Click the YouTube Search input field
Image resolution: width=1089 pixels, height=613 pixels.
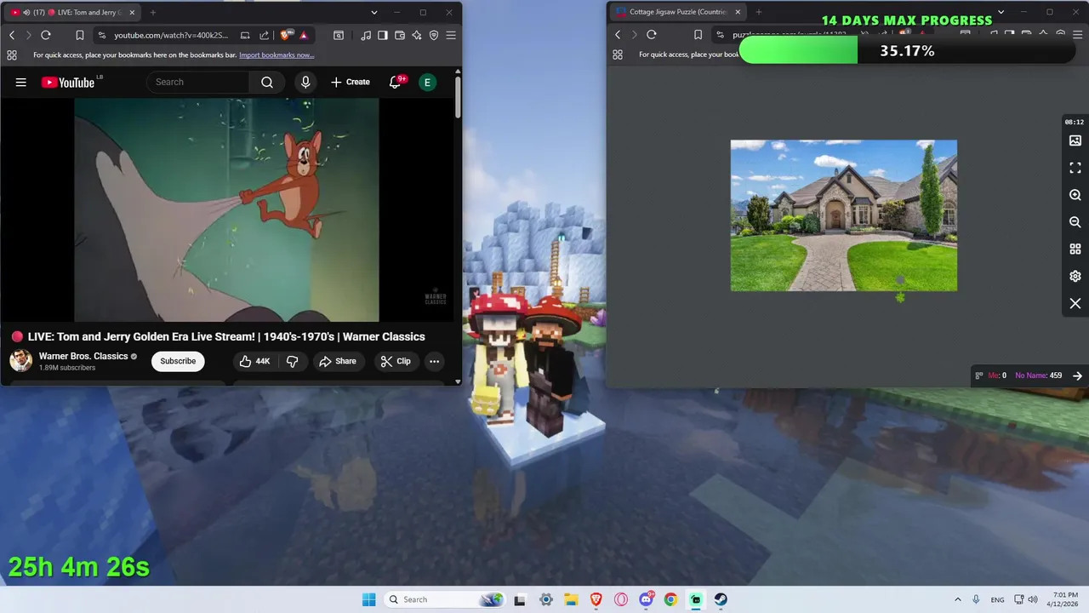pyautogui.click(x=198, y=82)
